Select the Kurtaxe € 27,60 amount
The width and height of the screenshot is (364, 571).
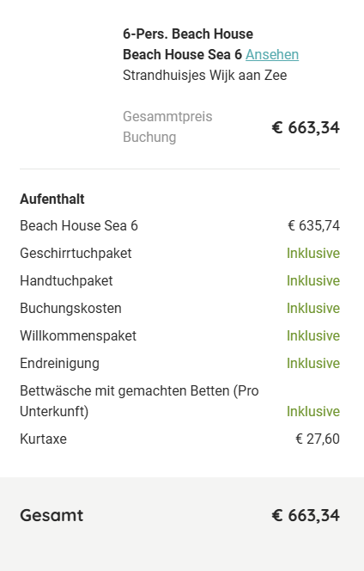tap(318, 439)
